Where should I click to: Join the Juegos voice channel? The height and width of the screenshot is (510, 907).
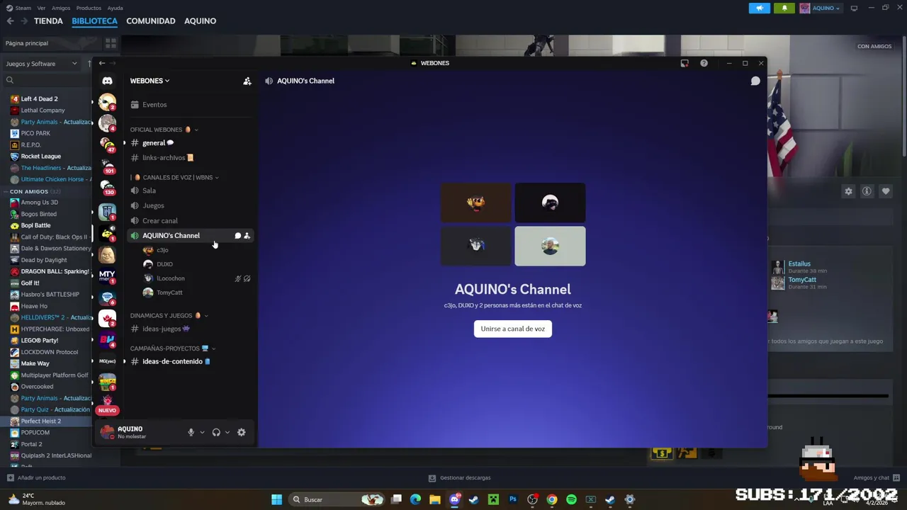[190, 205]
